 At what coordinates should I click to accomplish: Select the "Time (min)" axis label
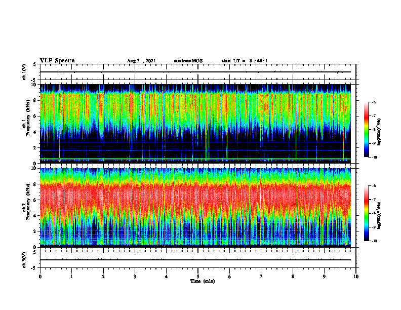203,281
